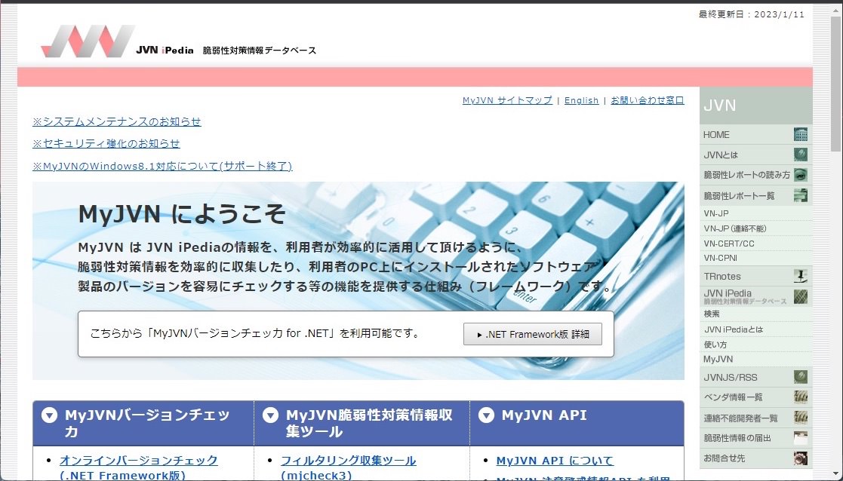Click the HOME building icon in sidebar
843x481 pixels.
(801, 134)
